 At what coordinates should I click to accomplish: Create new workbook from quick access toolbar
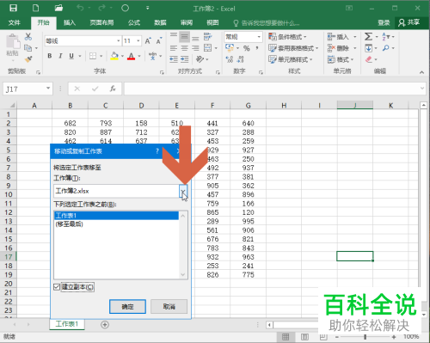pos(36,8)
